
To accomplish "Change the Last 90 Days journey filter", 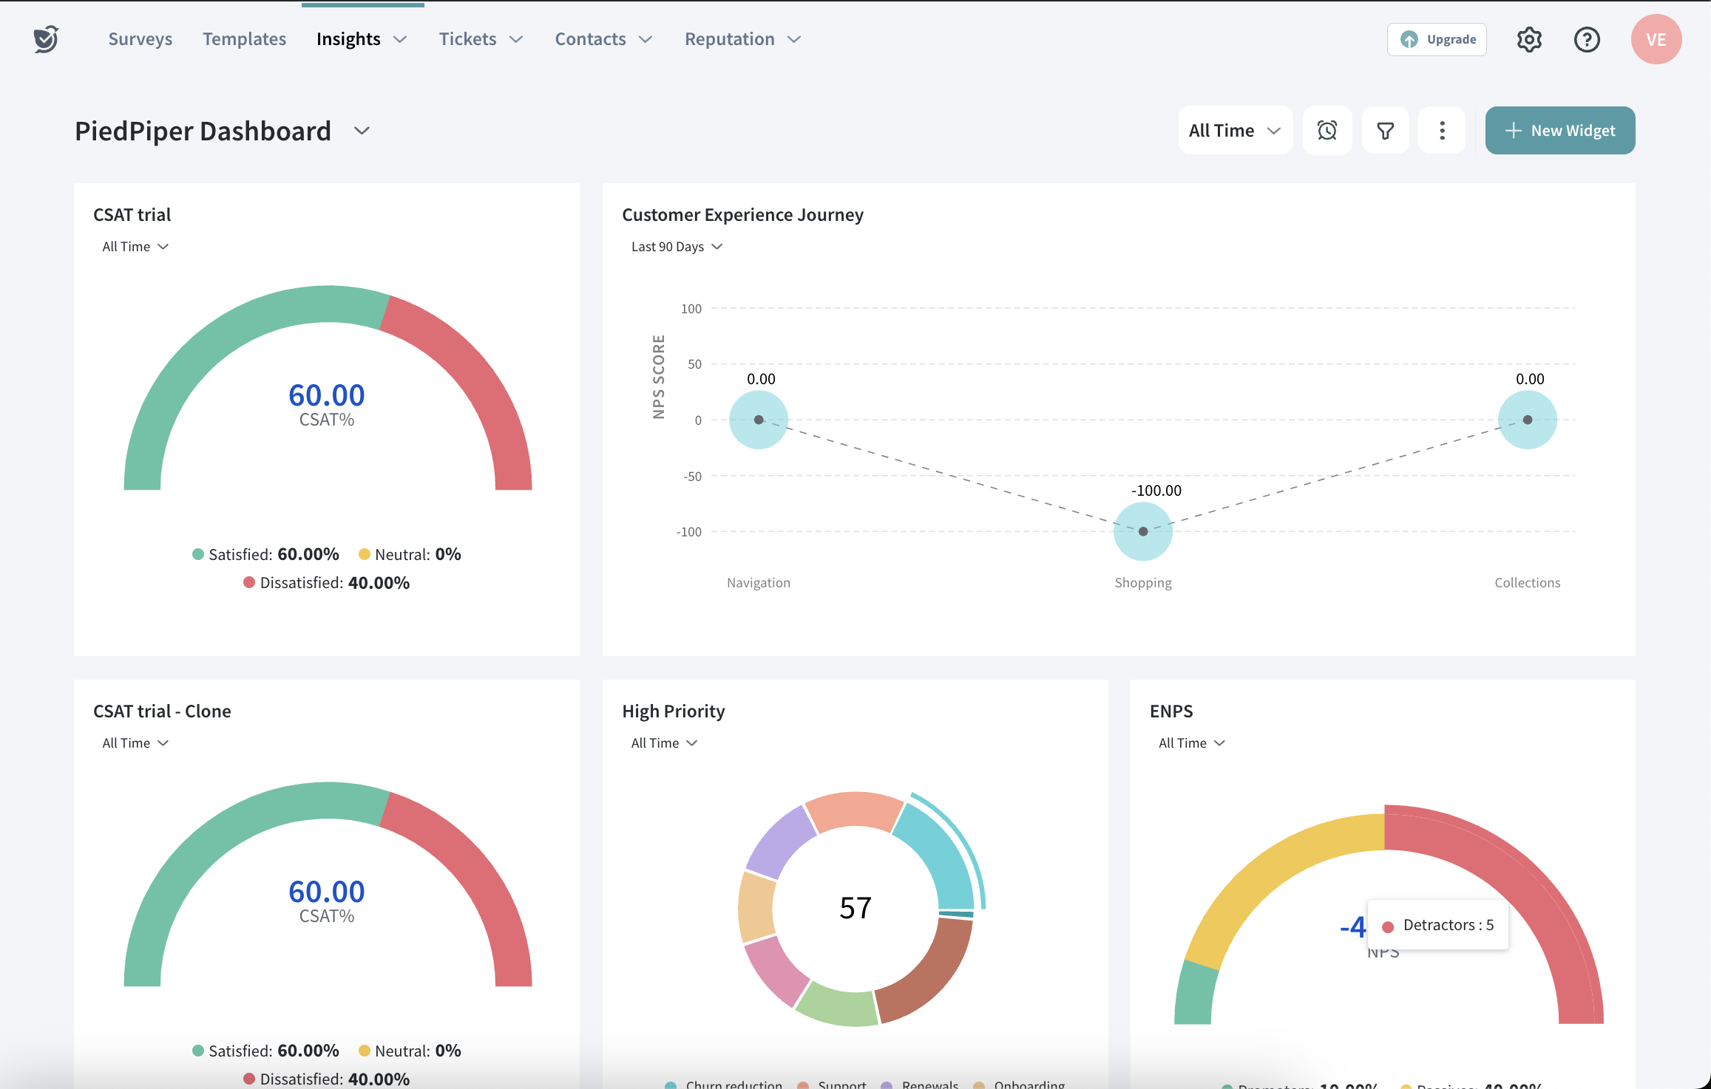I will coord(676,247).
